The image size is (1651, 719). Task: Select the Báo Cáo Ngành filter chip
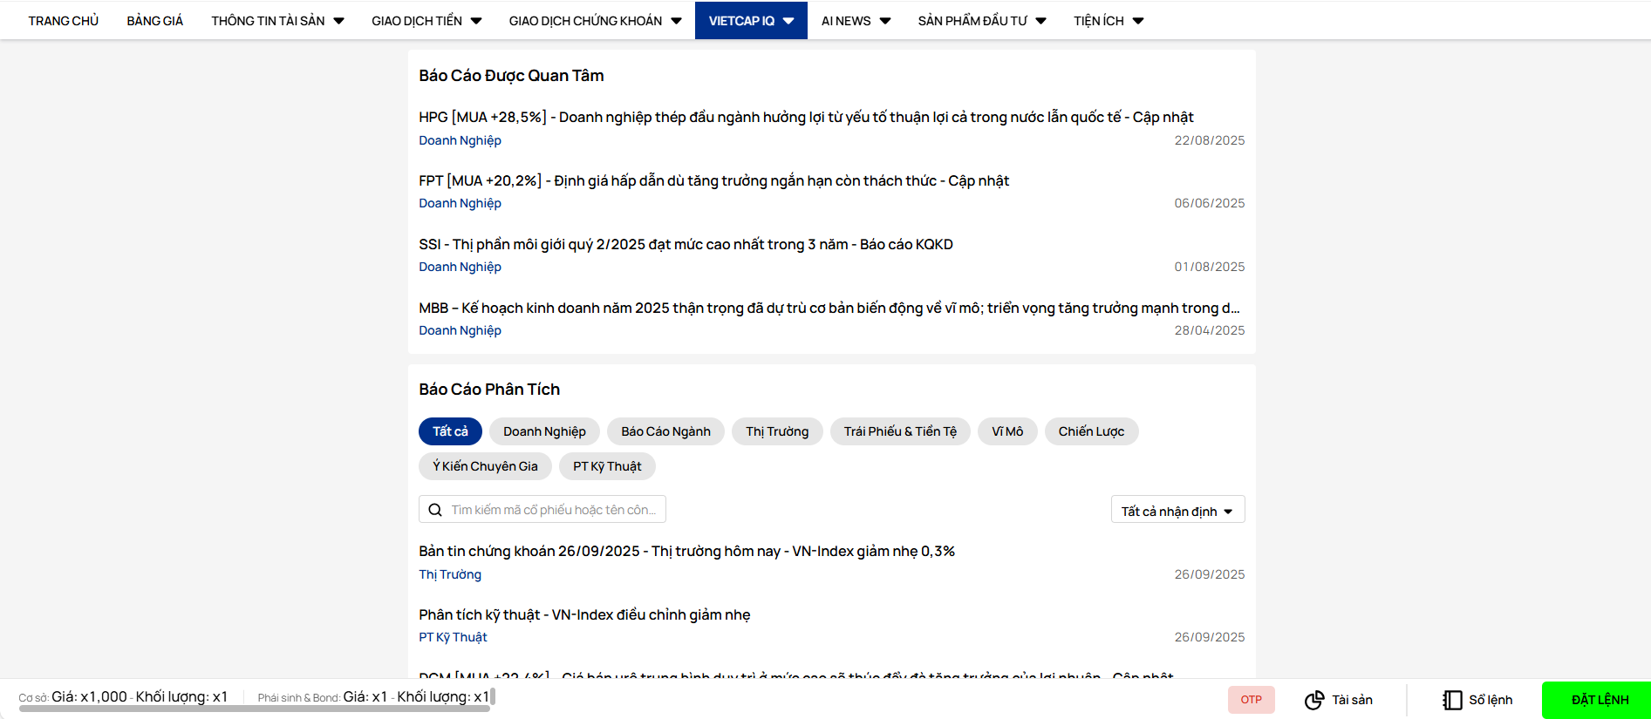[665, 431]
